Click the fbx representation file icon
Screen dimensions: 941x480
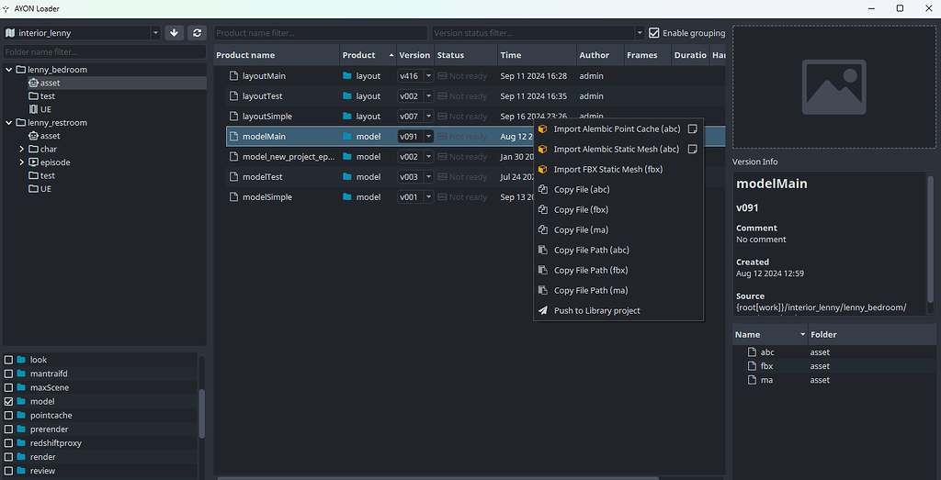coord(752,366)
